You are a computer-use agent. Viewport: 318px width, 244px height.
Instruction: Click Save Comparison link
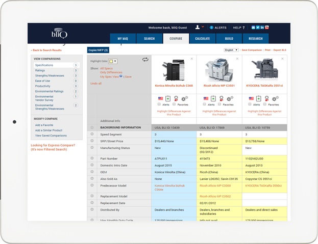[252, 50]
